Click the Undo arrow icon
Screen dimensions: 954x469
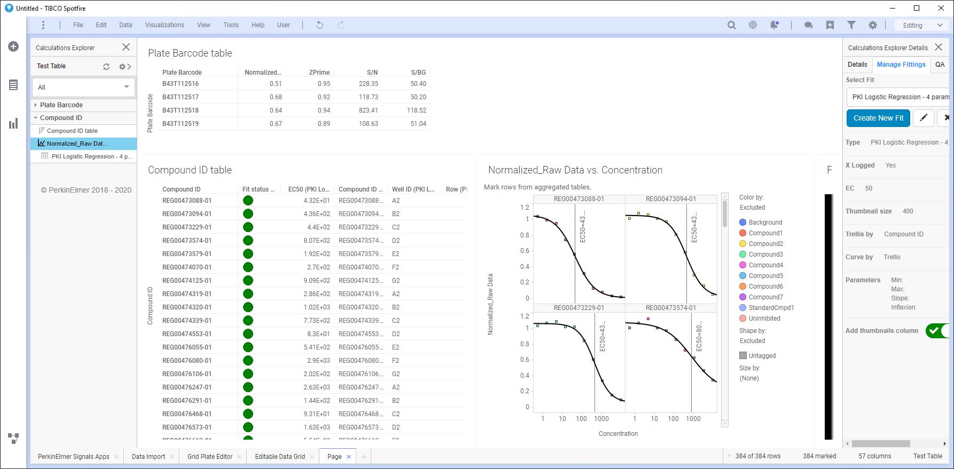[319, 25]
